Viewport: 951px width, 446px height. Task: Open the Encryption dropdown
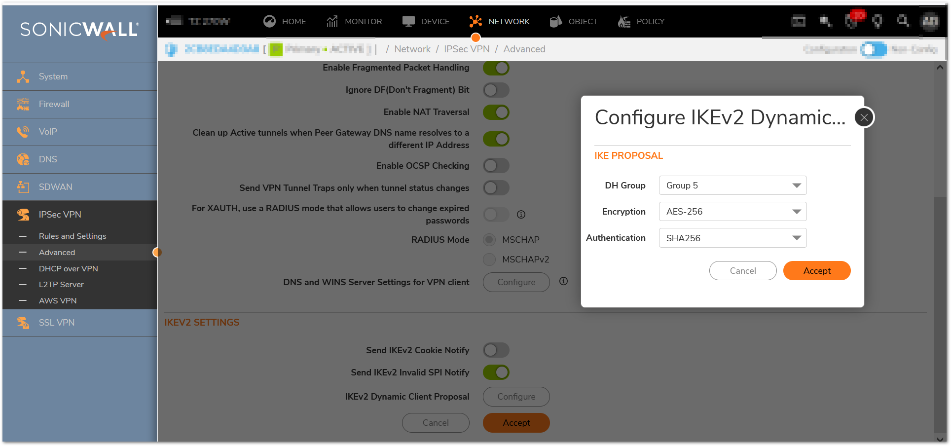(x=732, y=212)
